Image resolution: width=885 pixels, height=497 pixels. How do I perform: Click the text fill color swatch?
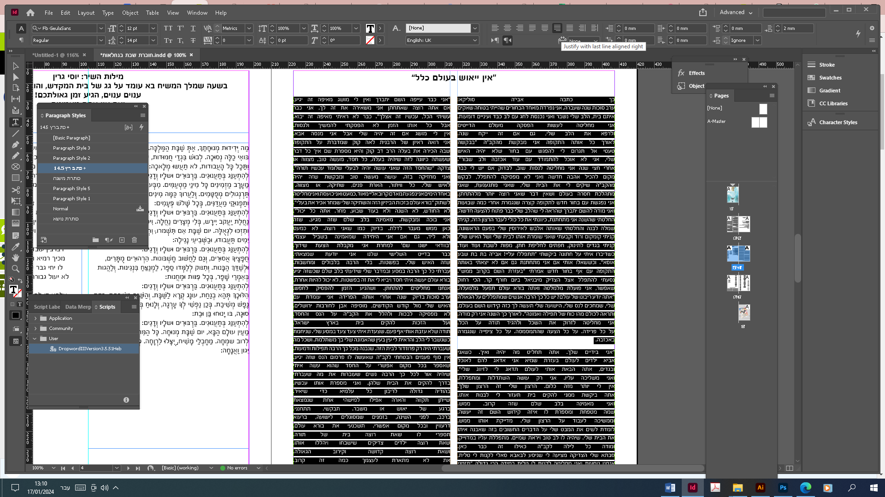click(370, 29)
